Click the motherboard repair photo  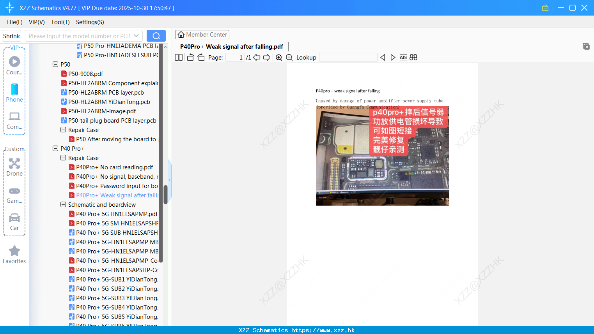[x=382, y=156]
